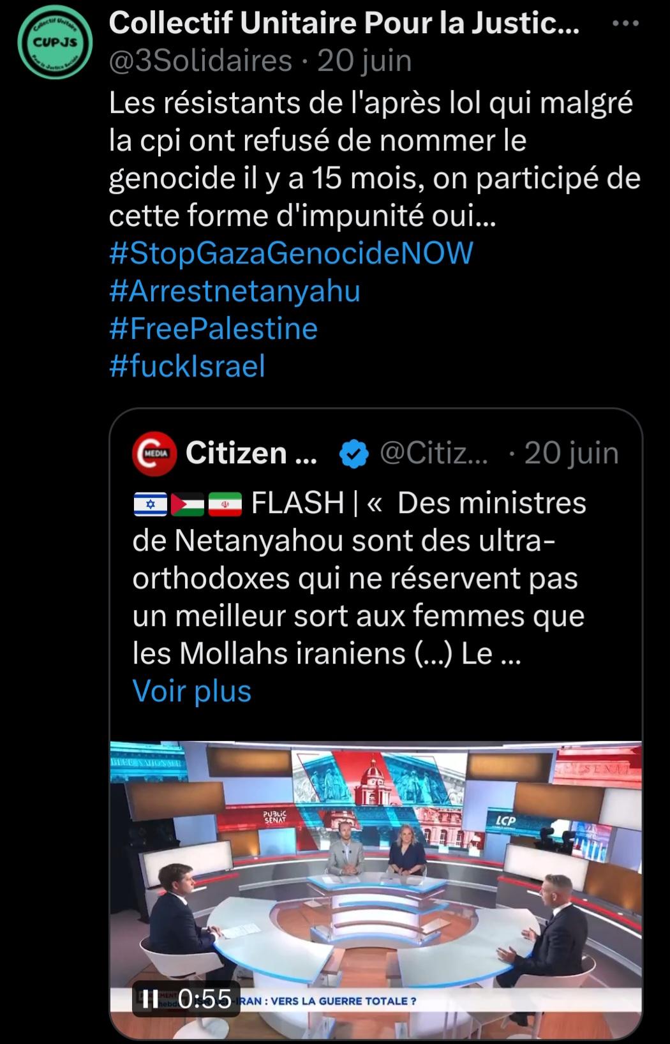Open the CUPJS profile avatar
The height and width of the screenshot is (1044, 670).
coord(55,43)
